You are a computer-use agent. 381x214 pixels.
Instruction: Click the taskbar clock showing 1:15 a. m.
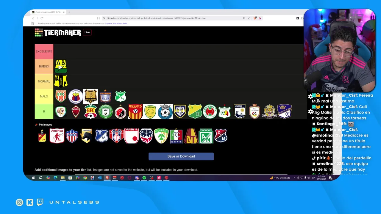pyautogui.click(x=321, y=178)
